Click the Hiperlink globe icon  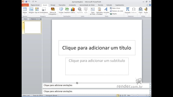click(80, 9)
